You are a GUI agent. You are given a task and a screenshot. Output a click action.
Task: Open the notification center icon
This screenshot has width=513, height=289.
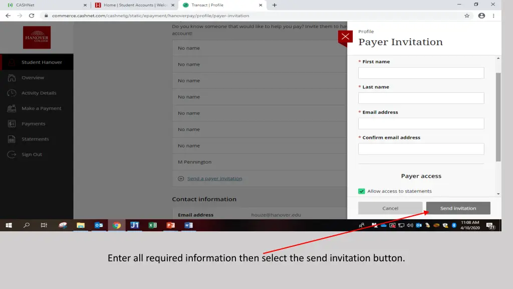pyautogui.click(x=490, y=225)
